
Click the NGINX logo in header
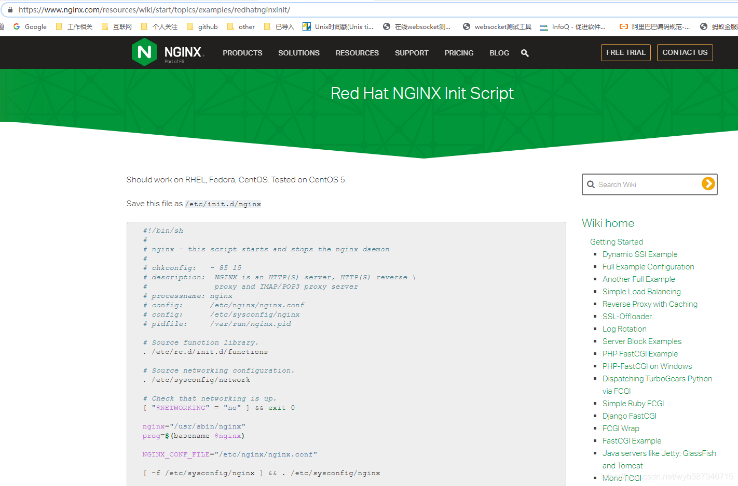pyautogui.click(x=168, y=52)
